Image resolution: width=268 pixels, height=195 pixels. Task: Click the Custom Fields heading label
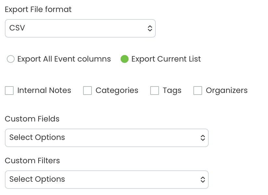[x=32, y=119]
